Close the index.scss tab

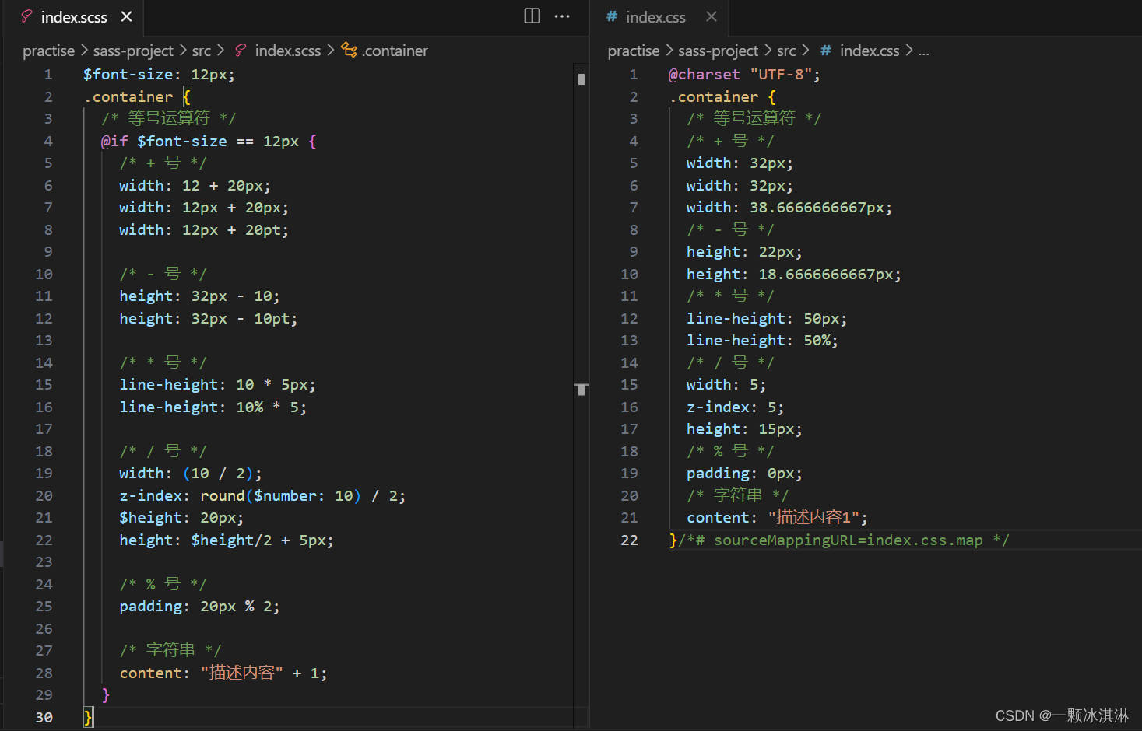click(127, 16)
